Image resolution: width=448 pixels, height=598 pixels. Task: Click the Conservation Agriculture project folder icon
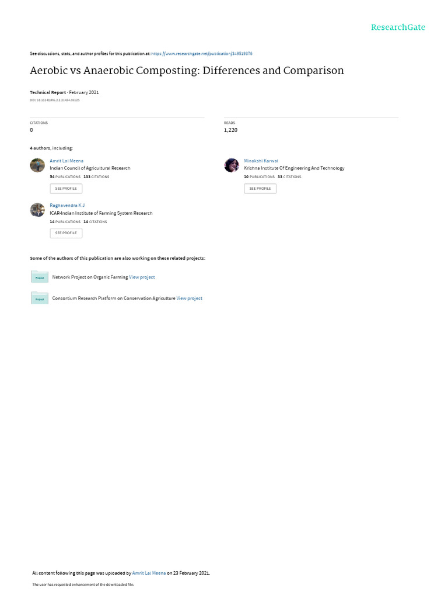tap(40, 298)
